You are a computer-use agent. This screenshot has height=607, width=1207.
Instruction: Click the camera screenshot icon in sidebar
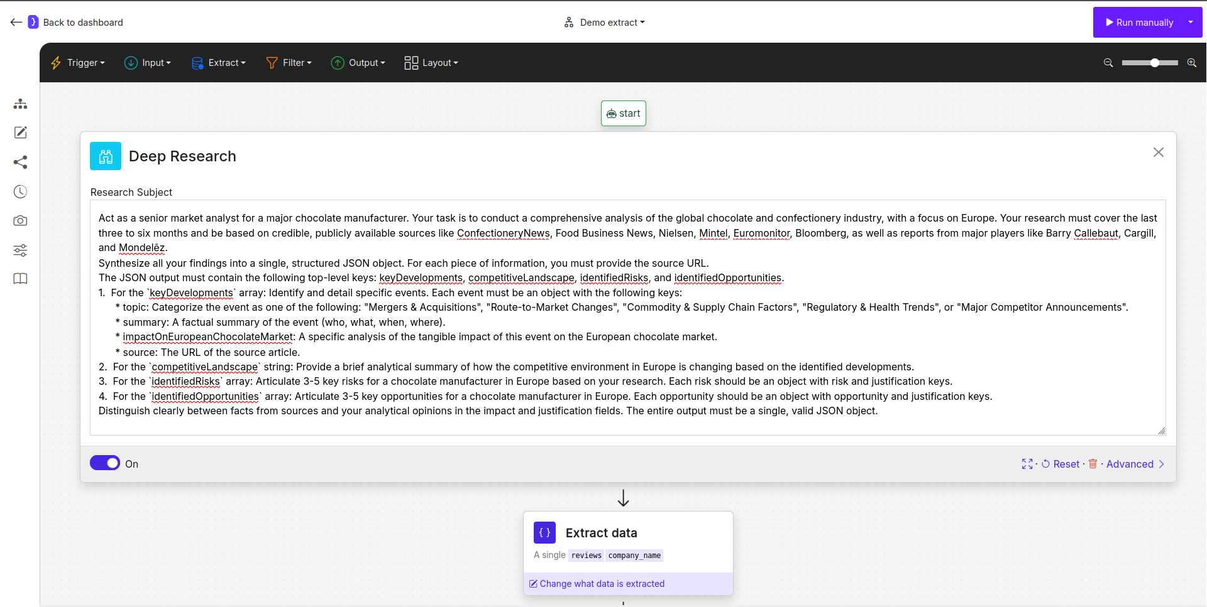click(x=20, y=221)
